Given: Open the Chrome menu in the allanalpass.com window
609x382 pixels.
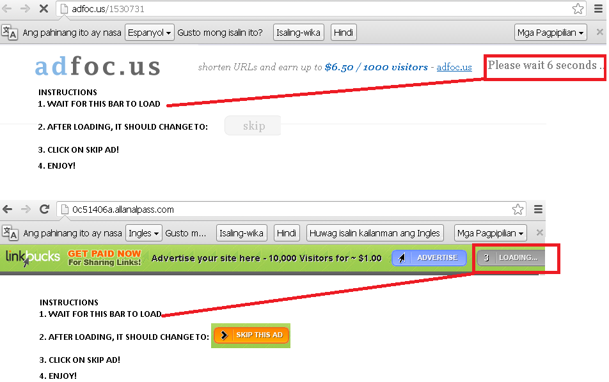Looking at the screenshot, I should tap(538, 210).
